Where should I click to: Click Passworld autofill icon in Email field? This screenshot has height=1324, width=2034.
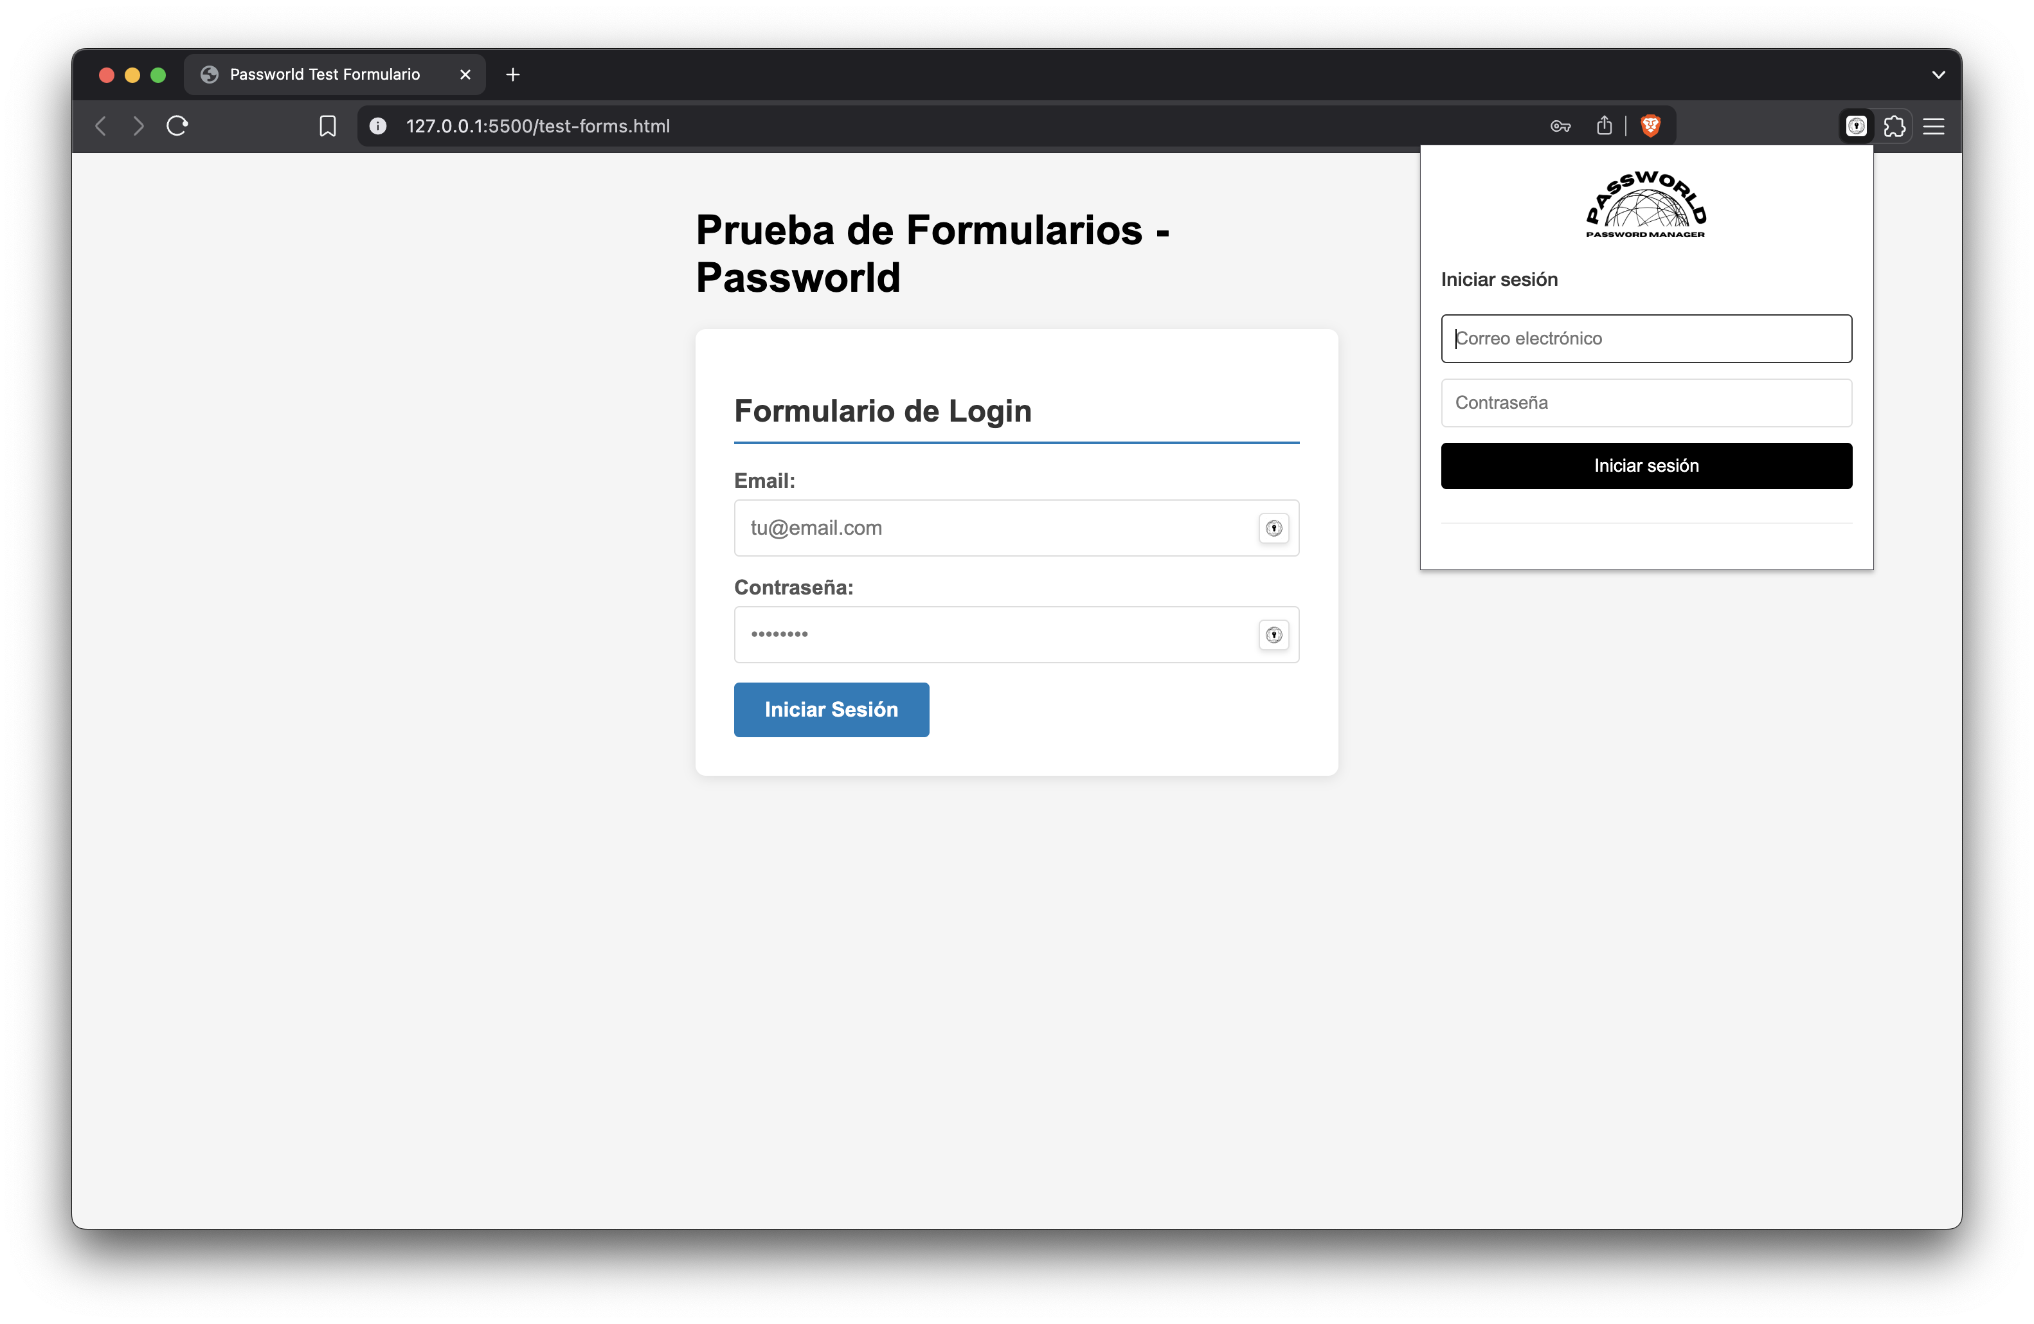click(1273, 528)
